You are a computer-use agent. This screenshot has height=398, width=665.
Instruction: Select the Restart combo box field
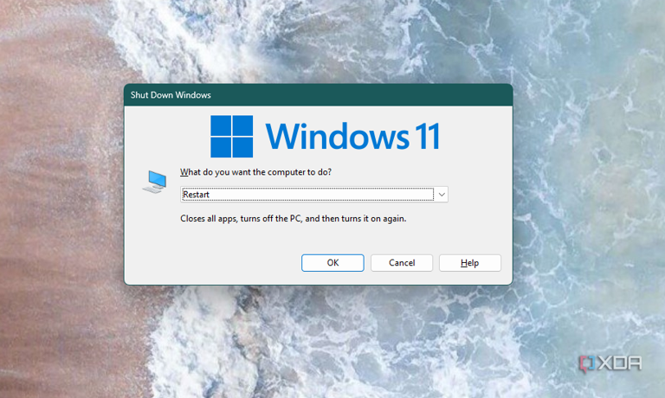[x=314, y=195]
